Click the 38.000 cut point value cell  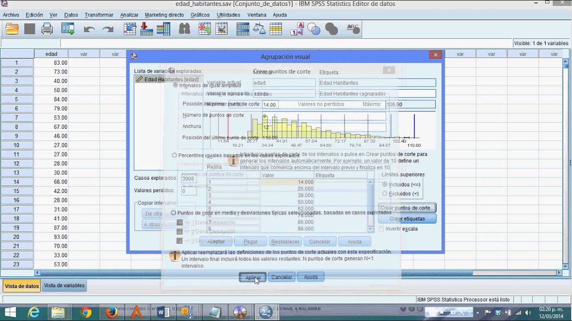pyautogui.click(x=287, y=195)
